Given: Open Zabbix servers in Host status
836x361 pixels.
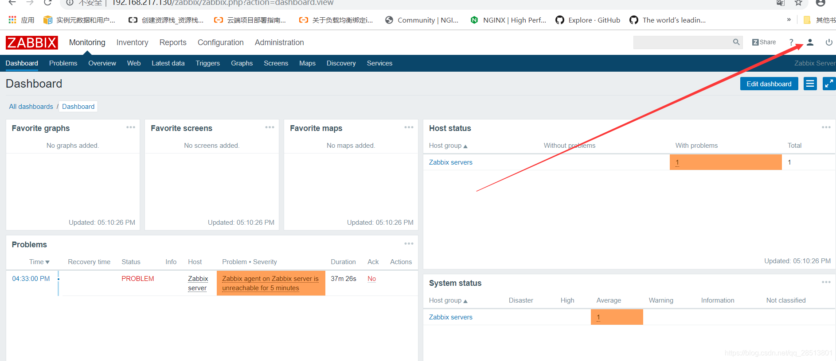Looking at the screenshot, I should pos(450,162).
